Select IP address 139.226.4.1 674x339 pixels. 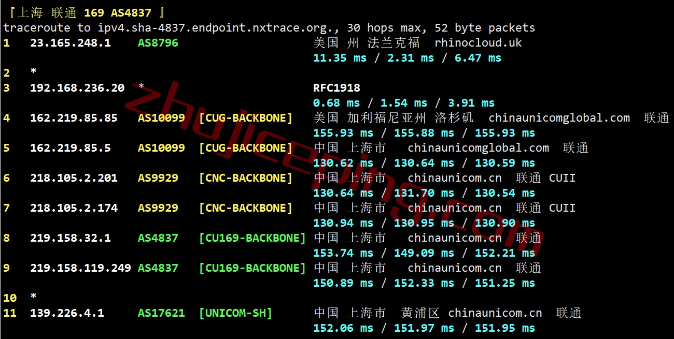67,313
